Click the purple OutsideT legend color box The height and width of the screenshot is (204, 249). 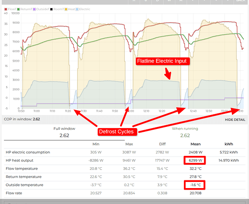(34, 9)
